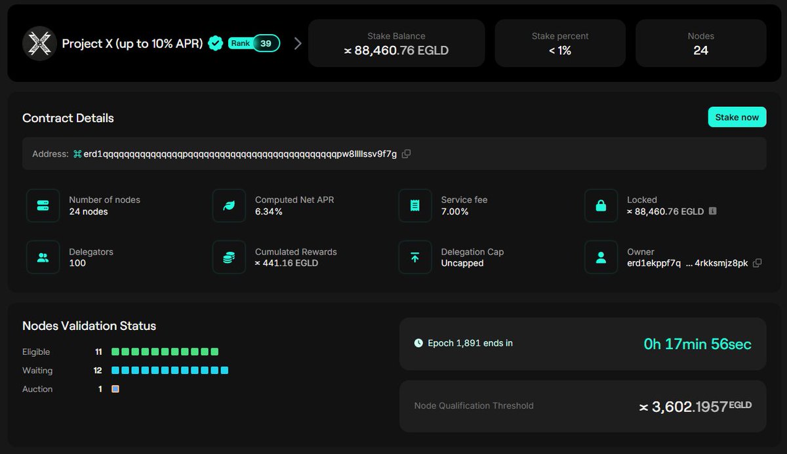The width and height of the screenshot is (787, 454).
Task: Click the clock icon beside Epoch 1,891
Action: [418, 343]
